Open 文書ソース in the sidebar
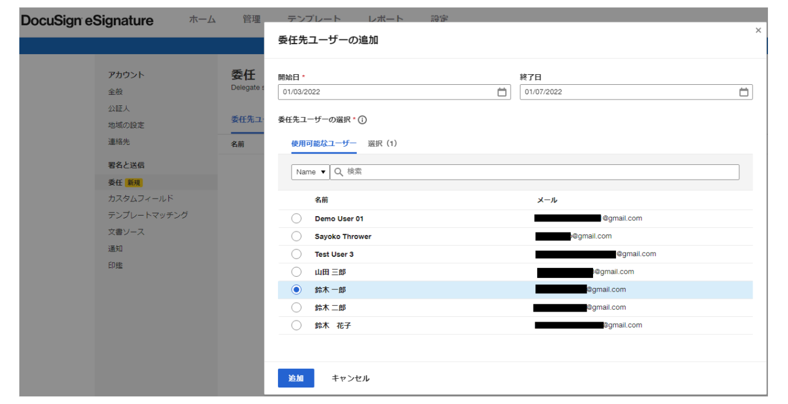Image resolution: width=788 pixels, height=404 pixels. pos(126,232)
